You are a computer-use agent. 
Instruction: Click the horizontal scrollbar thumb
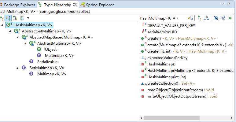pos(171,118)
